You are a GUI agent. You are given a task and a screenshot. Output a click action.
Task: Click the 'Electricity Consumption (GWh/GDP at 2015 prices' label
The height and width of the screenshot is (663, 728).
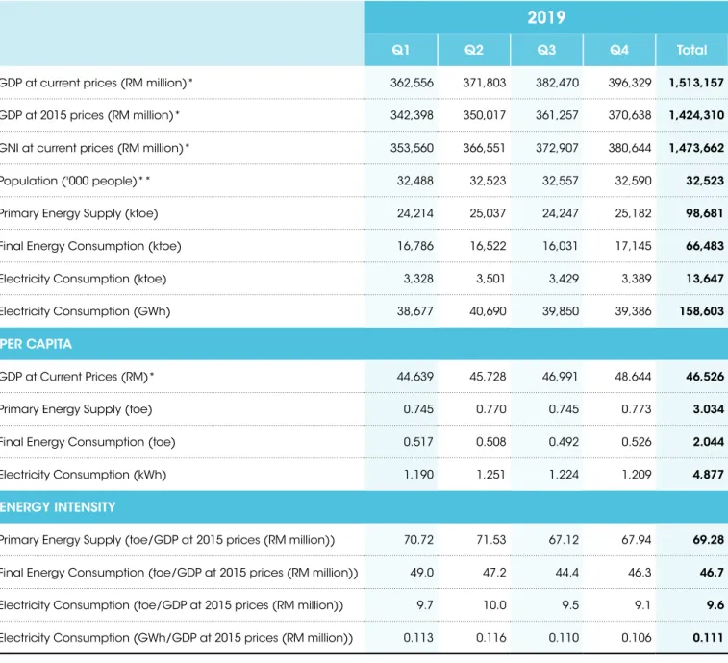(176, 638)
